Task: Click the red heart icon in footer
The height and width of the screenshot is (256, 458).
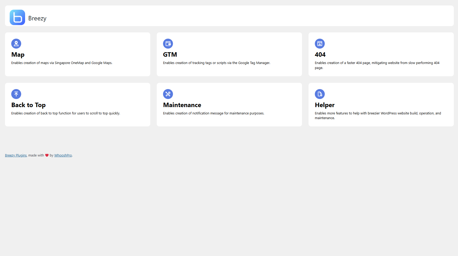Action: click(47, 155)
